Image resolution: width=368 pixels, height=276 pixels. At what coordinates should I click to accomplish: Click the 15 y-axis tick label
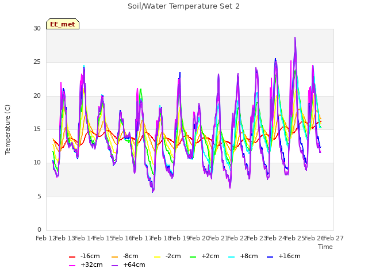(x=37, y=129)
